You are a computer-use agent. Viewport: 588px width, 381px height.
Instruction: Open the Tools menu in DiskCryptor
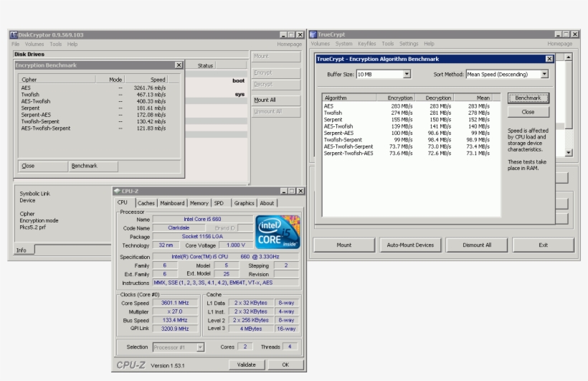(x=56, y=44)
